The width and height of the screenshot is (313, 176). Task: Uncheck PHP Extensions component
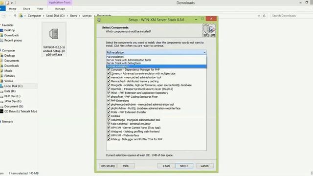(109, 101)
